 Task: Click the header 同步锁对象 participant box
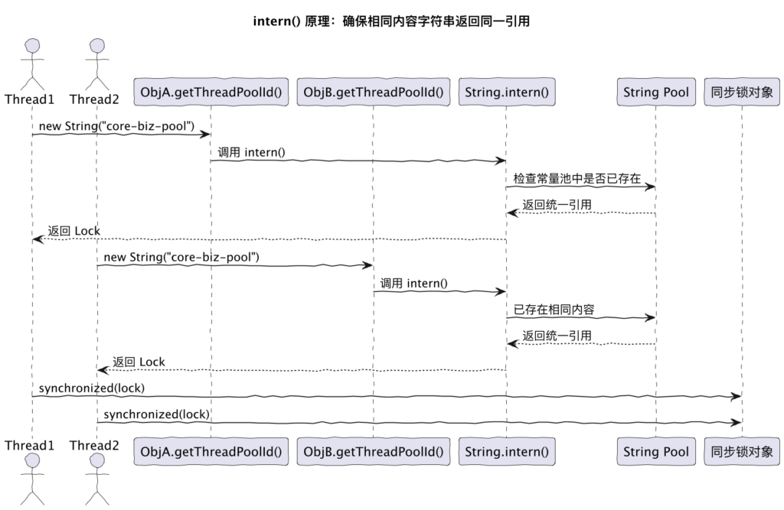pyautogui.click(x=741, y=93)
